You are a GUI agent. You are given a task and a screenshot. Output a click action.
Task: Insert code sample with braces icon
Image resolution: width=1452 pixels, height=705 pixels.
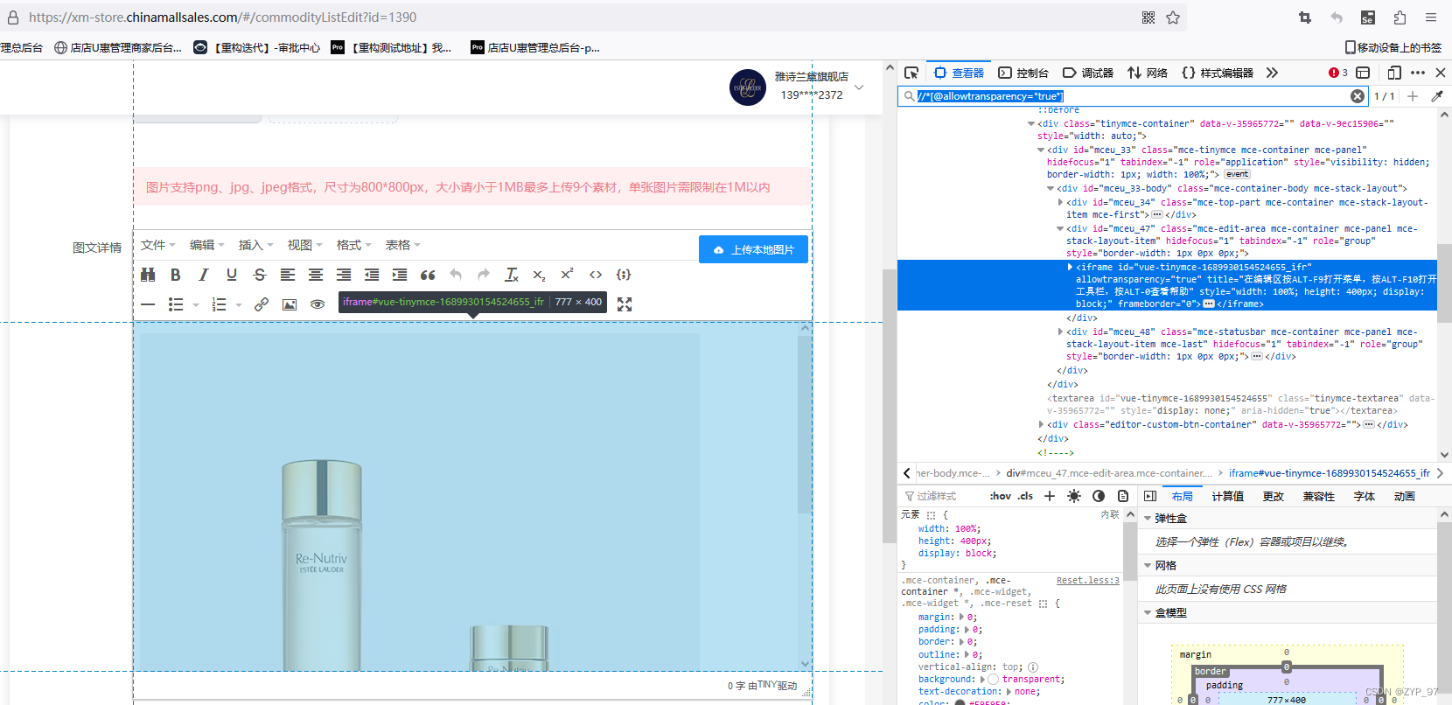pos(624,275)
